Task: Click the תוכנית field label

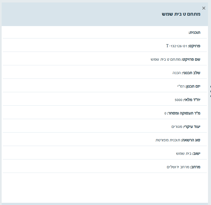Action: click(x=195, y=32)
